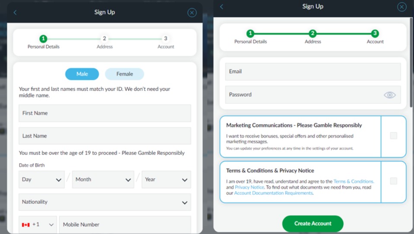Image resolution: width=414 pixels, height=234 pixels.
Task: Close the right Sign Up dialog
Action: 402,6
